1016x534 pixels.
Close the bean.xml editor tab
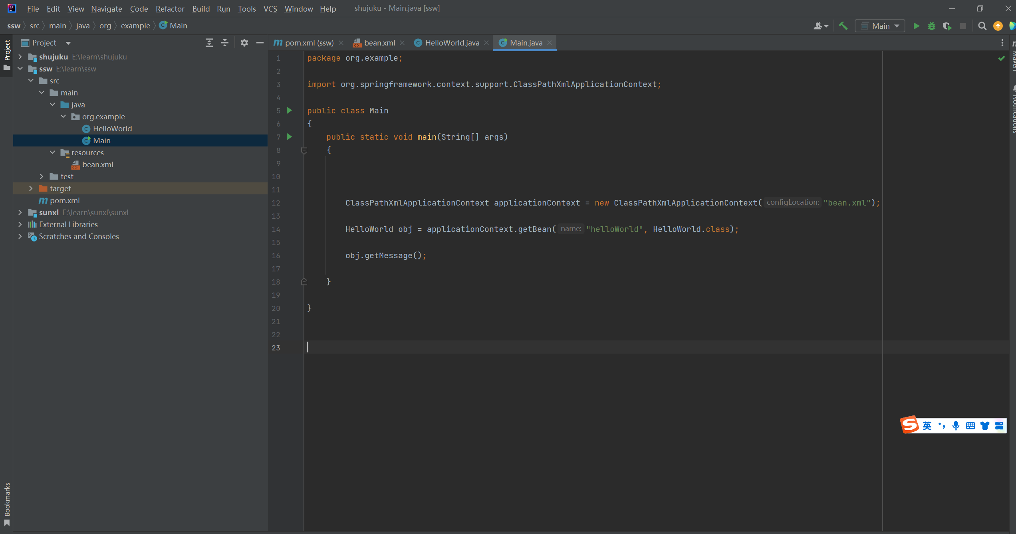(403, 43)
